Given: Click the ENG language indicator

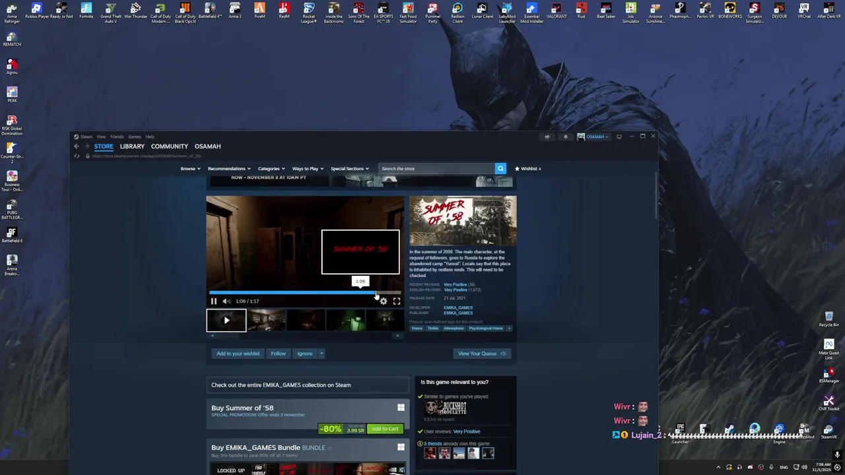Looking at the screenshot, I should click(784, 467).
